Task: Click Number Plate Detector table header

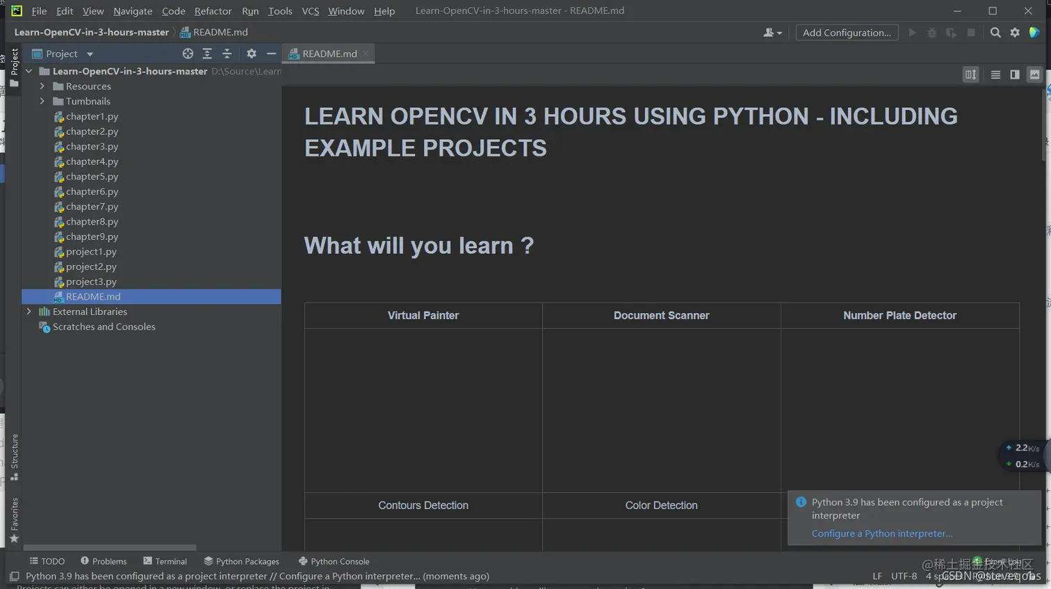Action: click(x=899, y=316)
